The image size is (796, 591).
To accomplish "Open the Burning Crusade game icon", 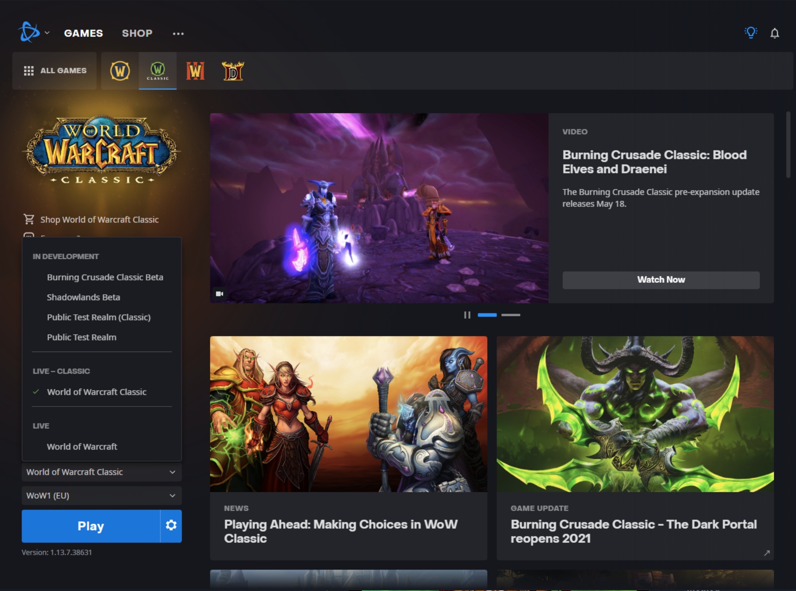I will point(195,71).
